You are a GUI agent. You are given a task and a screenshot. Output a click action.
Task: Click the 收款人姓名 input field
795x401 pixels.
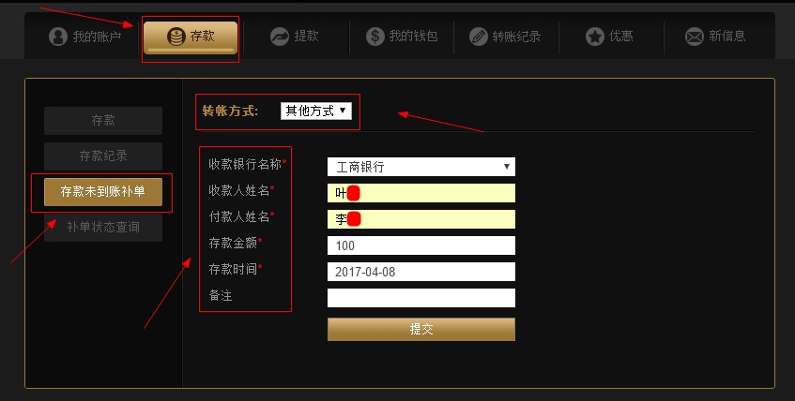click(421, 193)
